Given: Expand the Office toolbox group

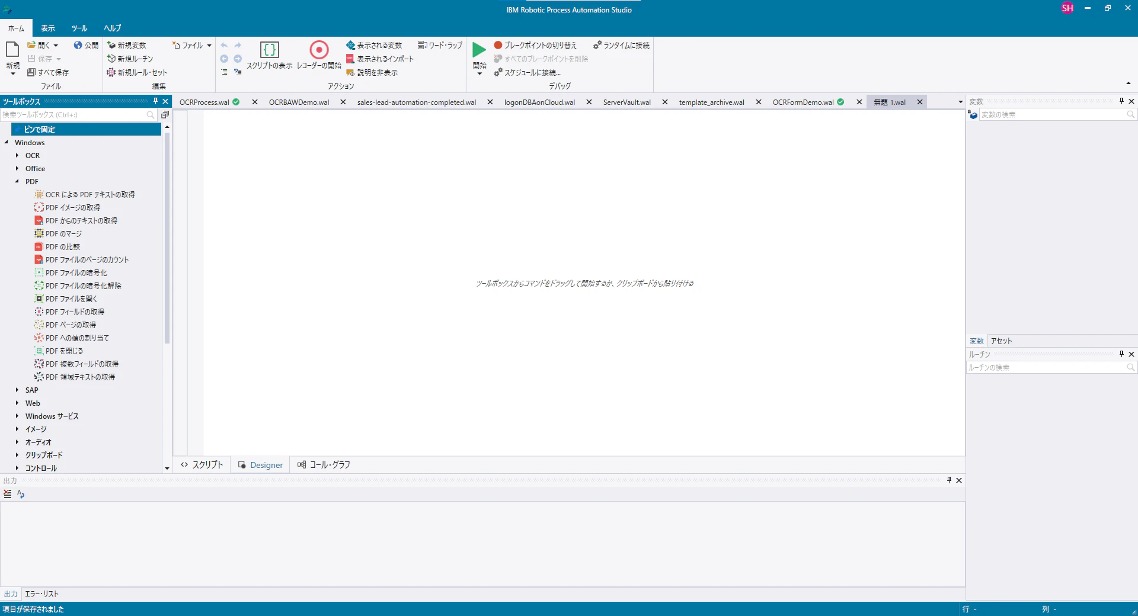Looking at the screenshot, I should pos(17,168).
